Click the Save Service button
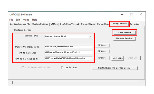This screenshot has width=154, height=94. 124,33
